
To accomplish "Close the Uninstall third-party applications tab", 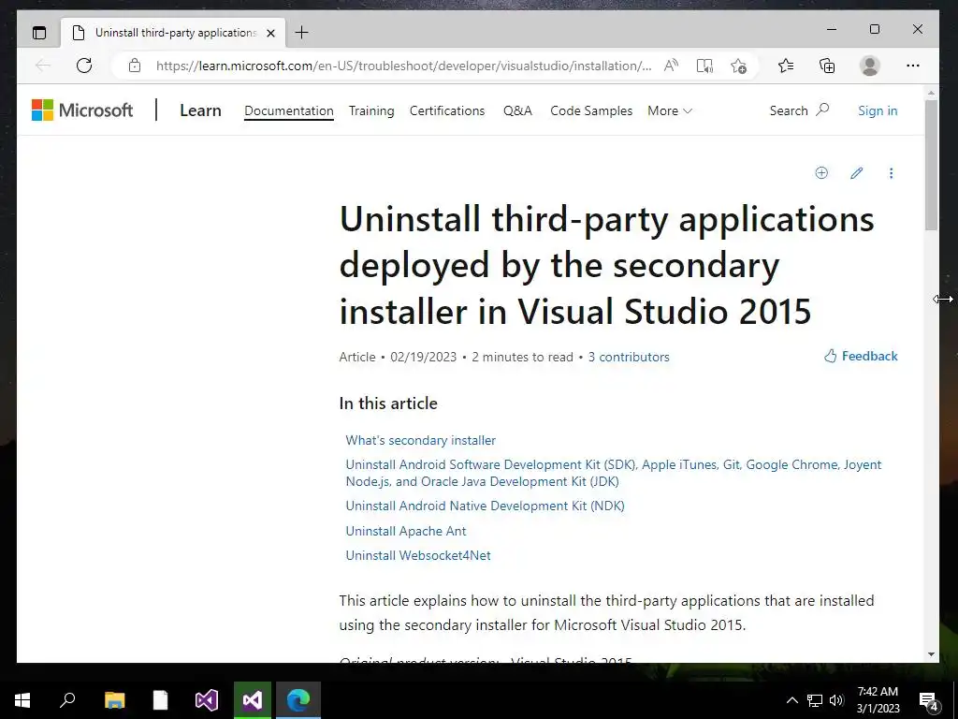I will pyautogui.click(x=270, y=33).
